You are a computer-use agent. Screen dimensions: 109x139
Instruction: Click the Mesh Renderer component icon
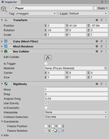coord(6,46)
